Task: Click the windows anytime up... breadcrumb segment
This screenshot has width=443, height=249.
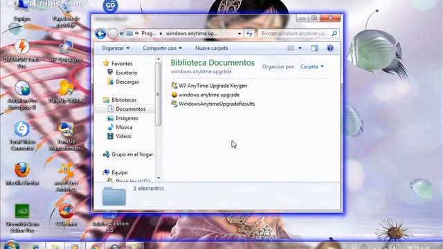Action: (192, 34)
